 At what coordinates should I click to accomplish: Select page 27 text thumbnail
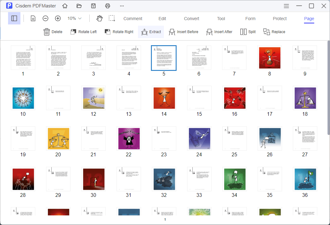[x=305, y=139]
